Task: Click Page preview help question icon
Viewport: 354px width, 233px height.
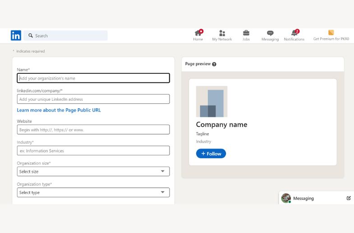Action: click(x=214, y=64)
